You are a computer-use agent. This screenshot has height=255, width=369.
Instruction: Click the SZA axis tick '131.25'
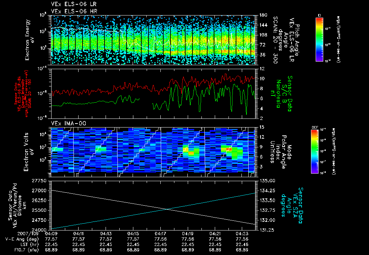268,230
